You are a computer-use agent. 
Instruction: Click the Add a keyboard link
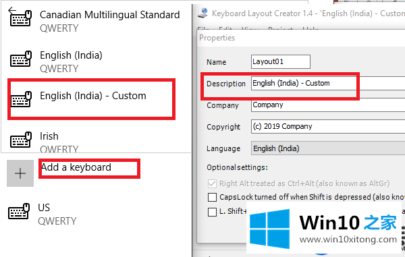76,167
